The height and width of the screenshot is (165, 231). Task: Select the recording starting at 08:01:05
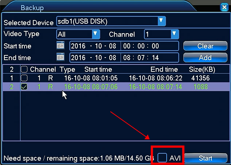(x=116, y=78)
